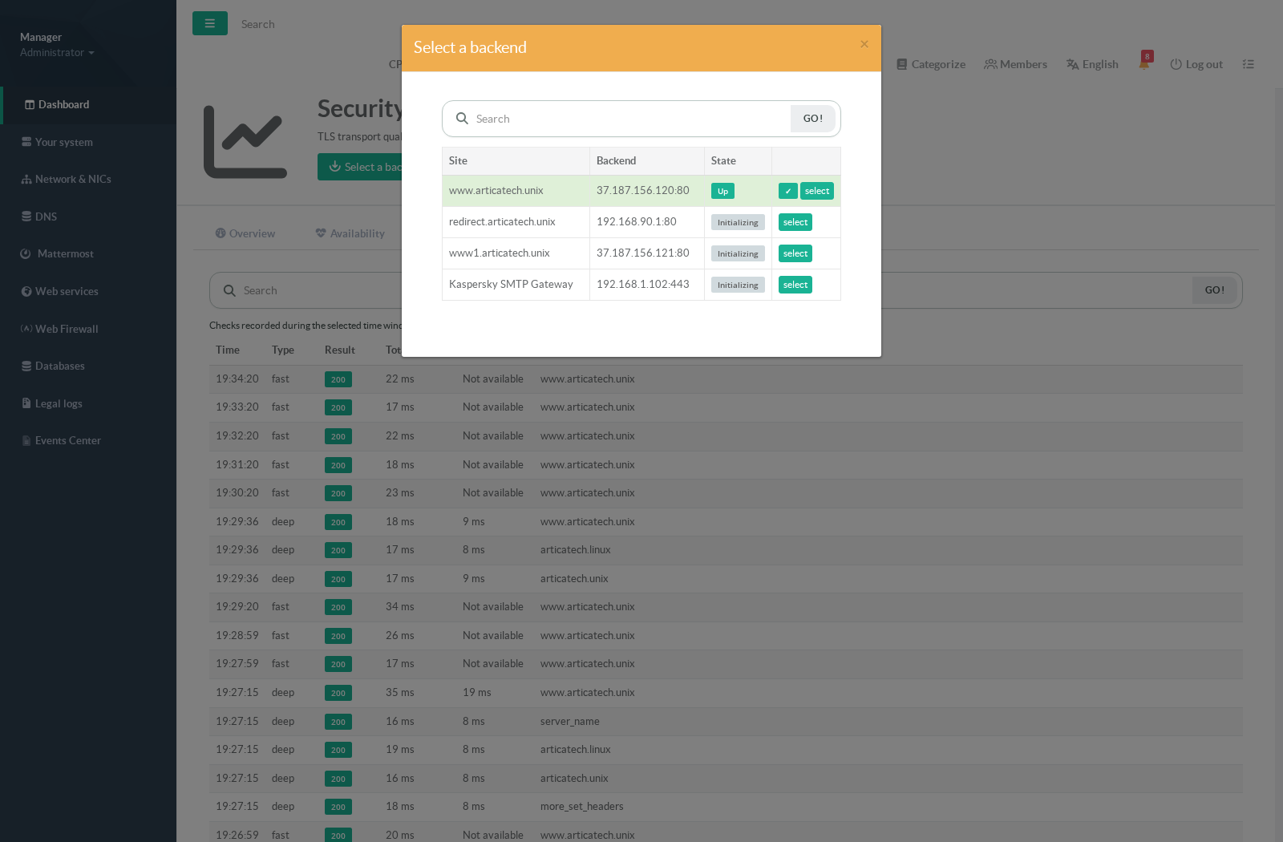1283x842 pixels.
Task: Select the redirect.articatech.unix backend
Action: pyautogui.click(x=795, y=222)
